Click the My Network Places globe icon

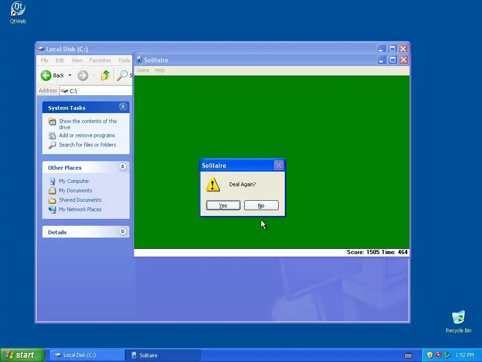click(52, 209)
